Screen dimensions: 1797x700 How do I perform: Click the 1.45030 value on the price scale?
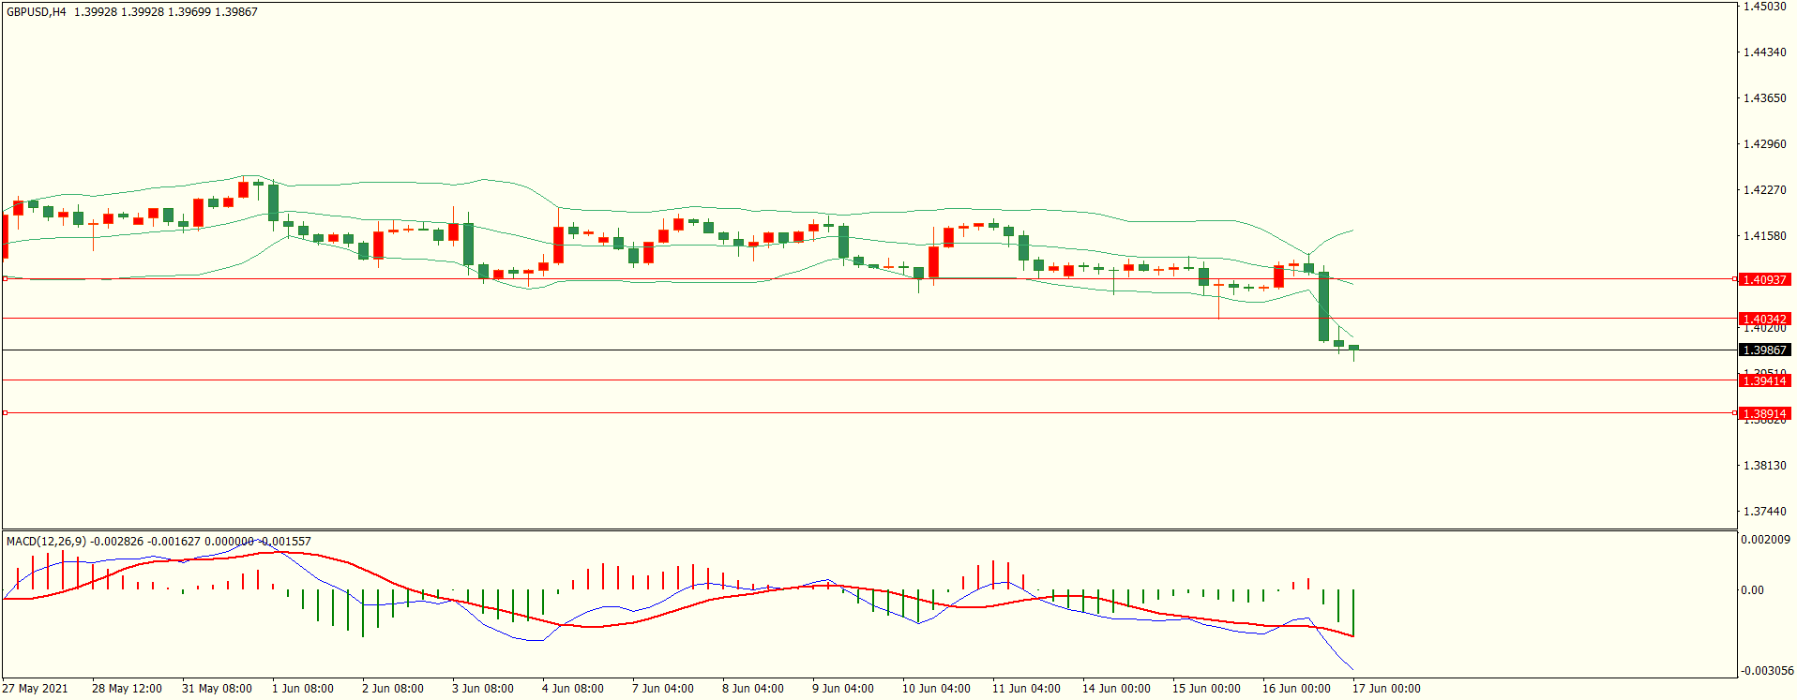[1764, 7]
